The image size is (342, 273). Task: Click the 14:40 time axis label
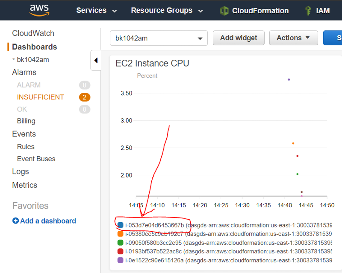285,205
